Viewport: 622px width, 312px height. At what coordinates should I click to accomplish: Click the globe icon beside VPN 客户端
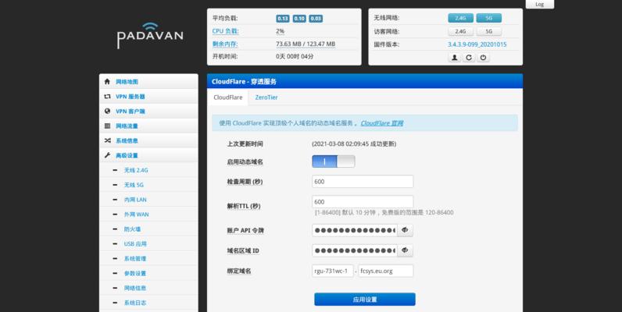click(107, 112)
